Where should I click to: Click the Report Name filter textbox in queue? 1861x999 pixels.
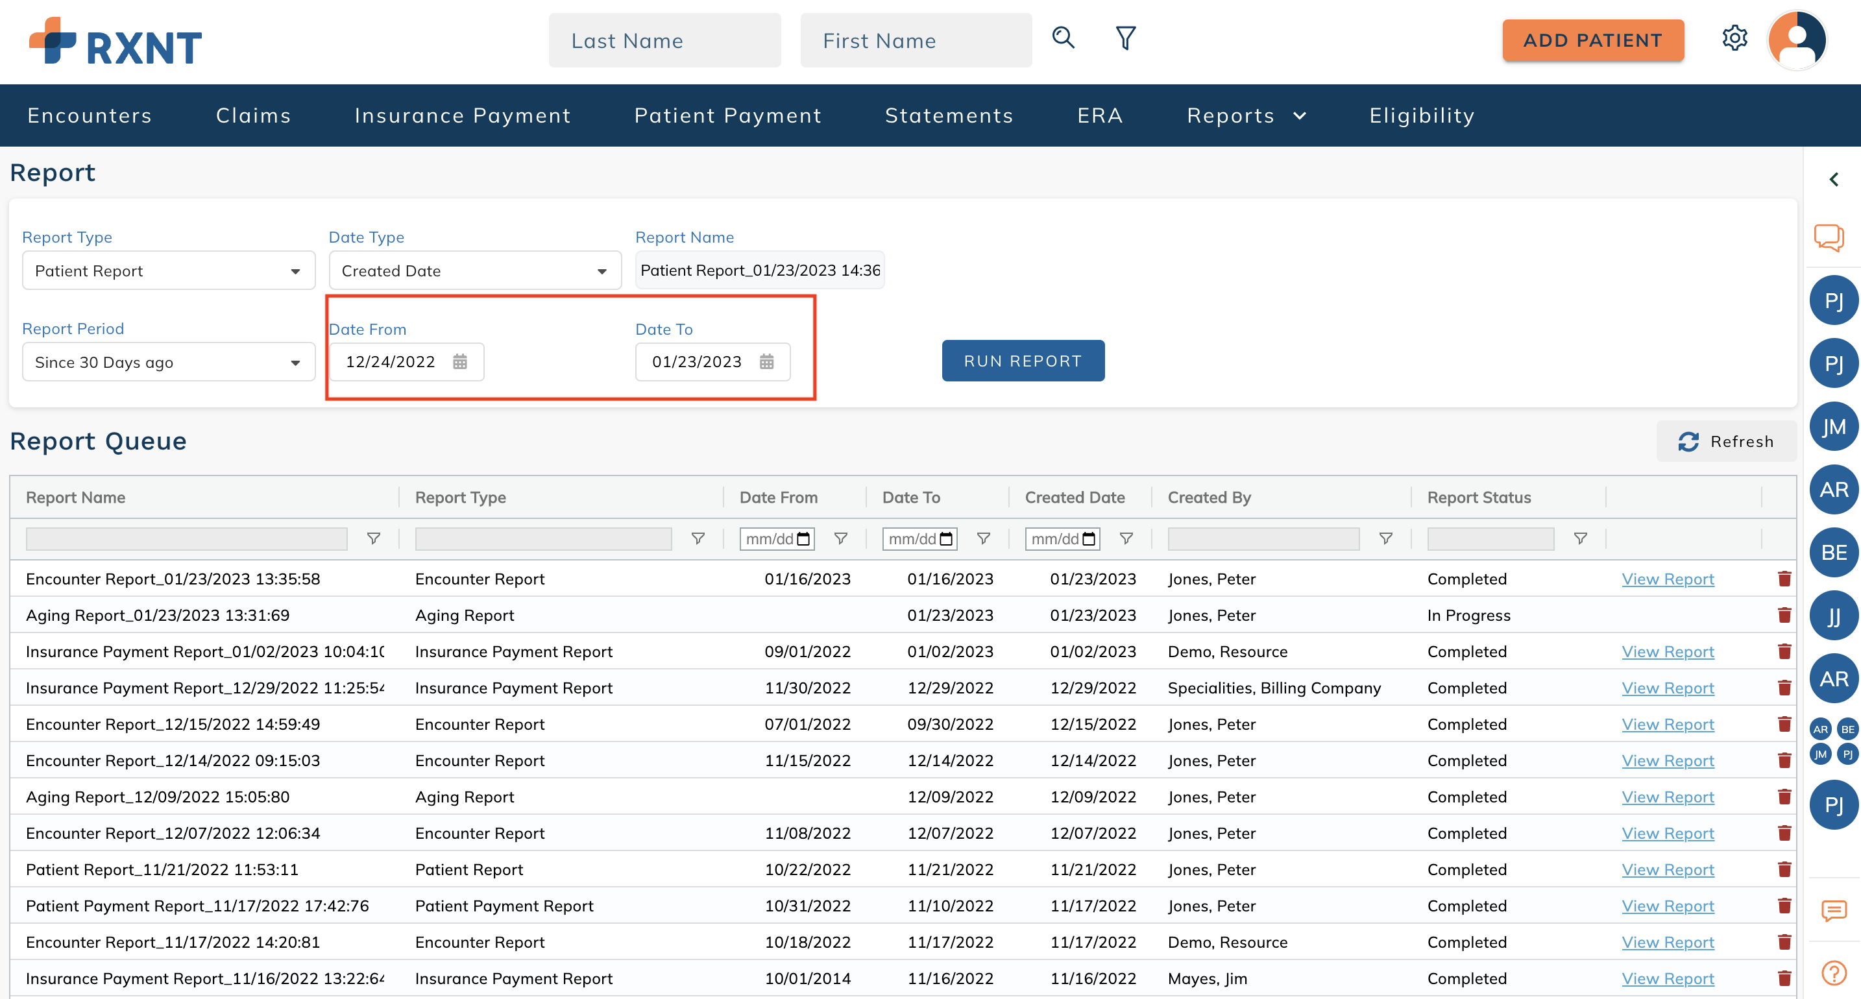tap(186, 539)
